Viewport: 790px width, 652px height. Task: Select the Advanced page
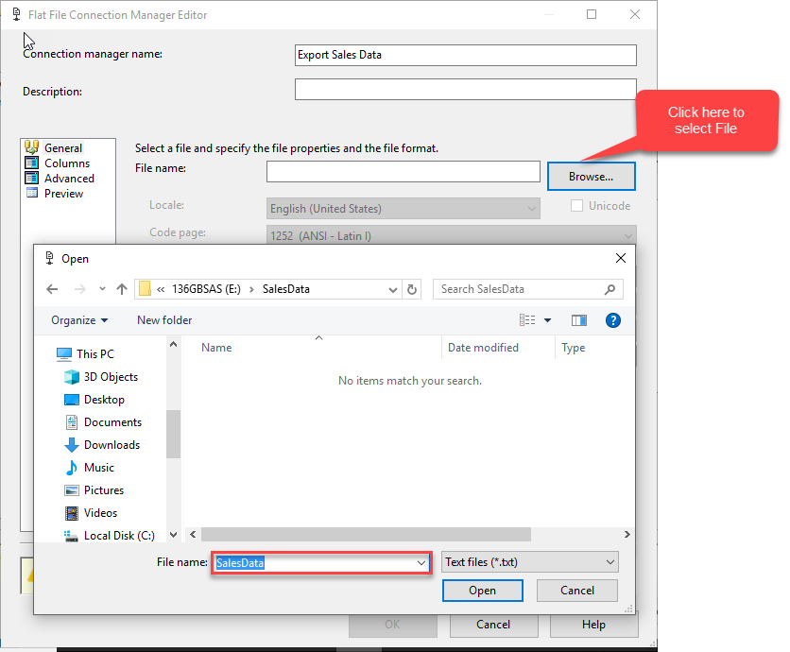69,179
